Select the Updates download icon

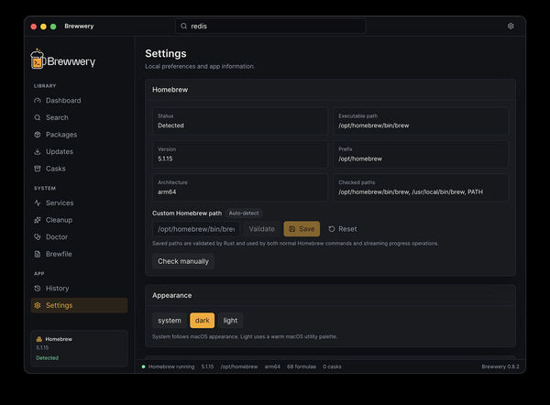(38, 152)
